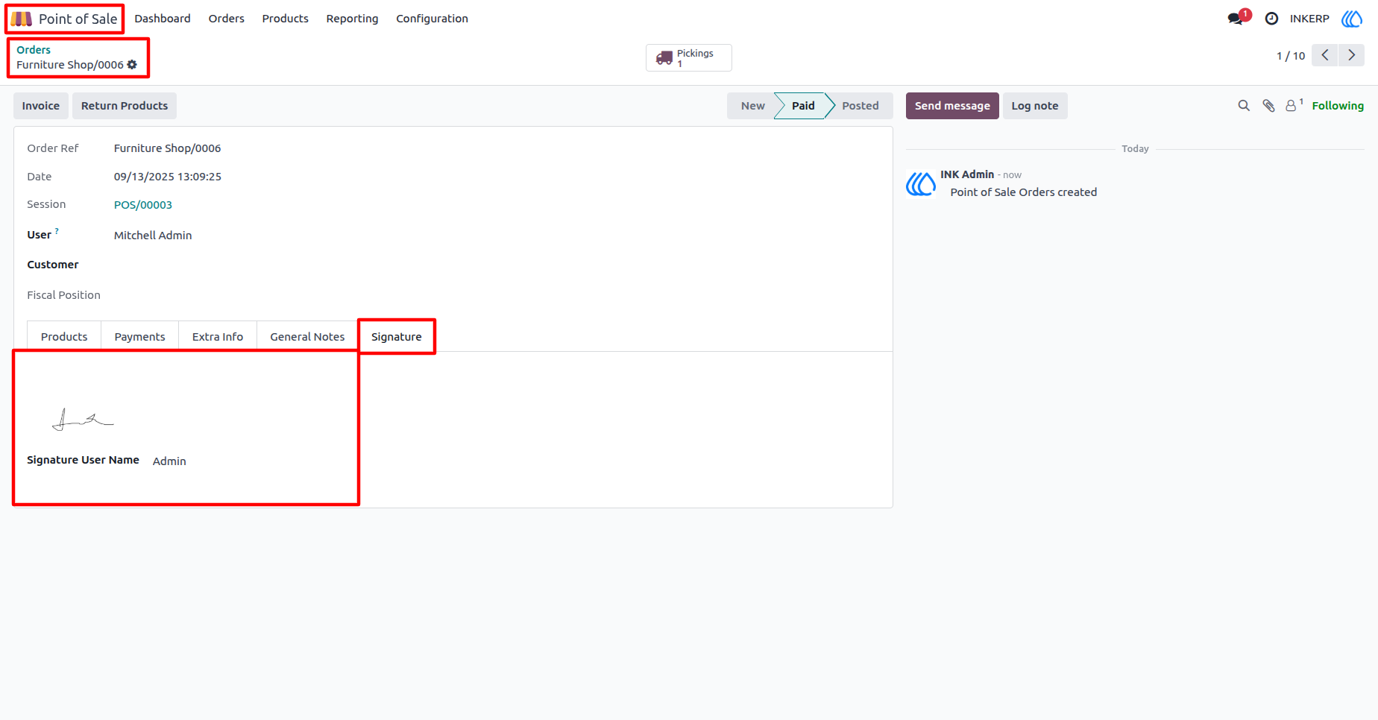This screenshot has height=720, width=1378.
Task: Click the User field help question mark
Action: click(x=57, y=231)
